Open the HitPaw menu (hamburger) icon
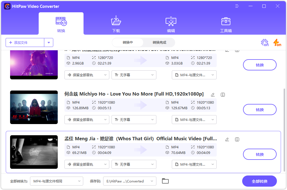The image size is (287, 190). (x=237, y=6)
